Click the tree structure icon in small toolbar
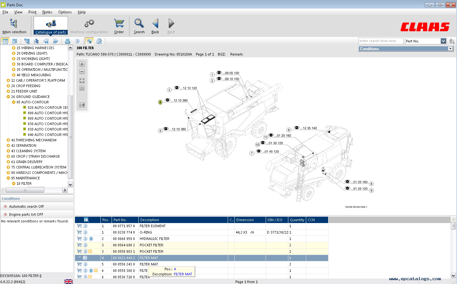 (x=27, y=41)
